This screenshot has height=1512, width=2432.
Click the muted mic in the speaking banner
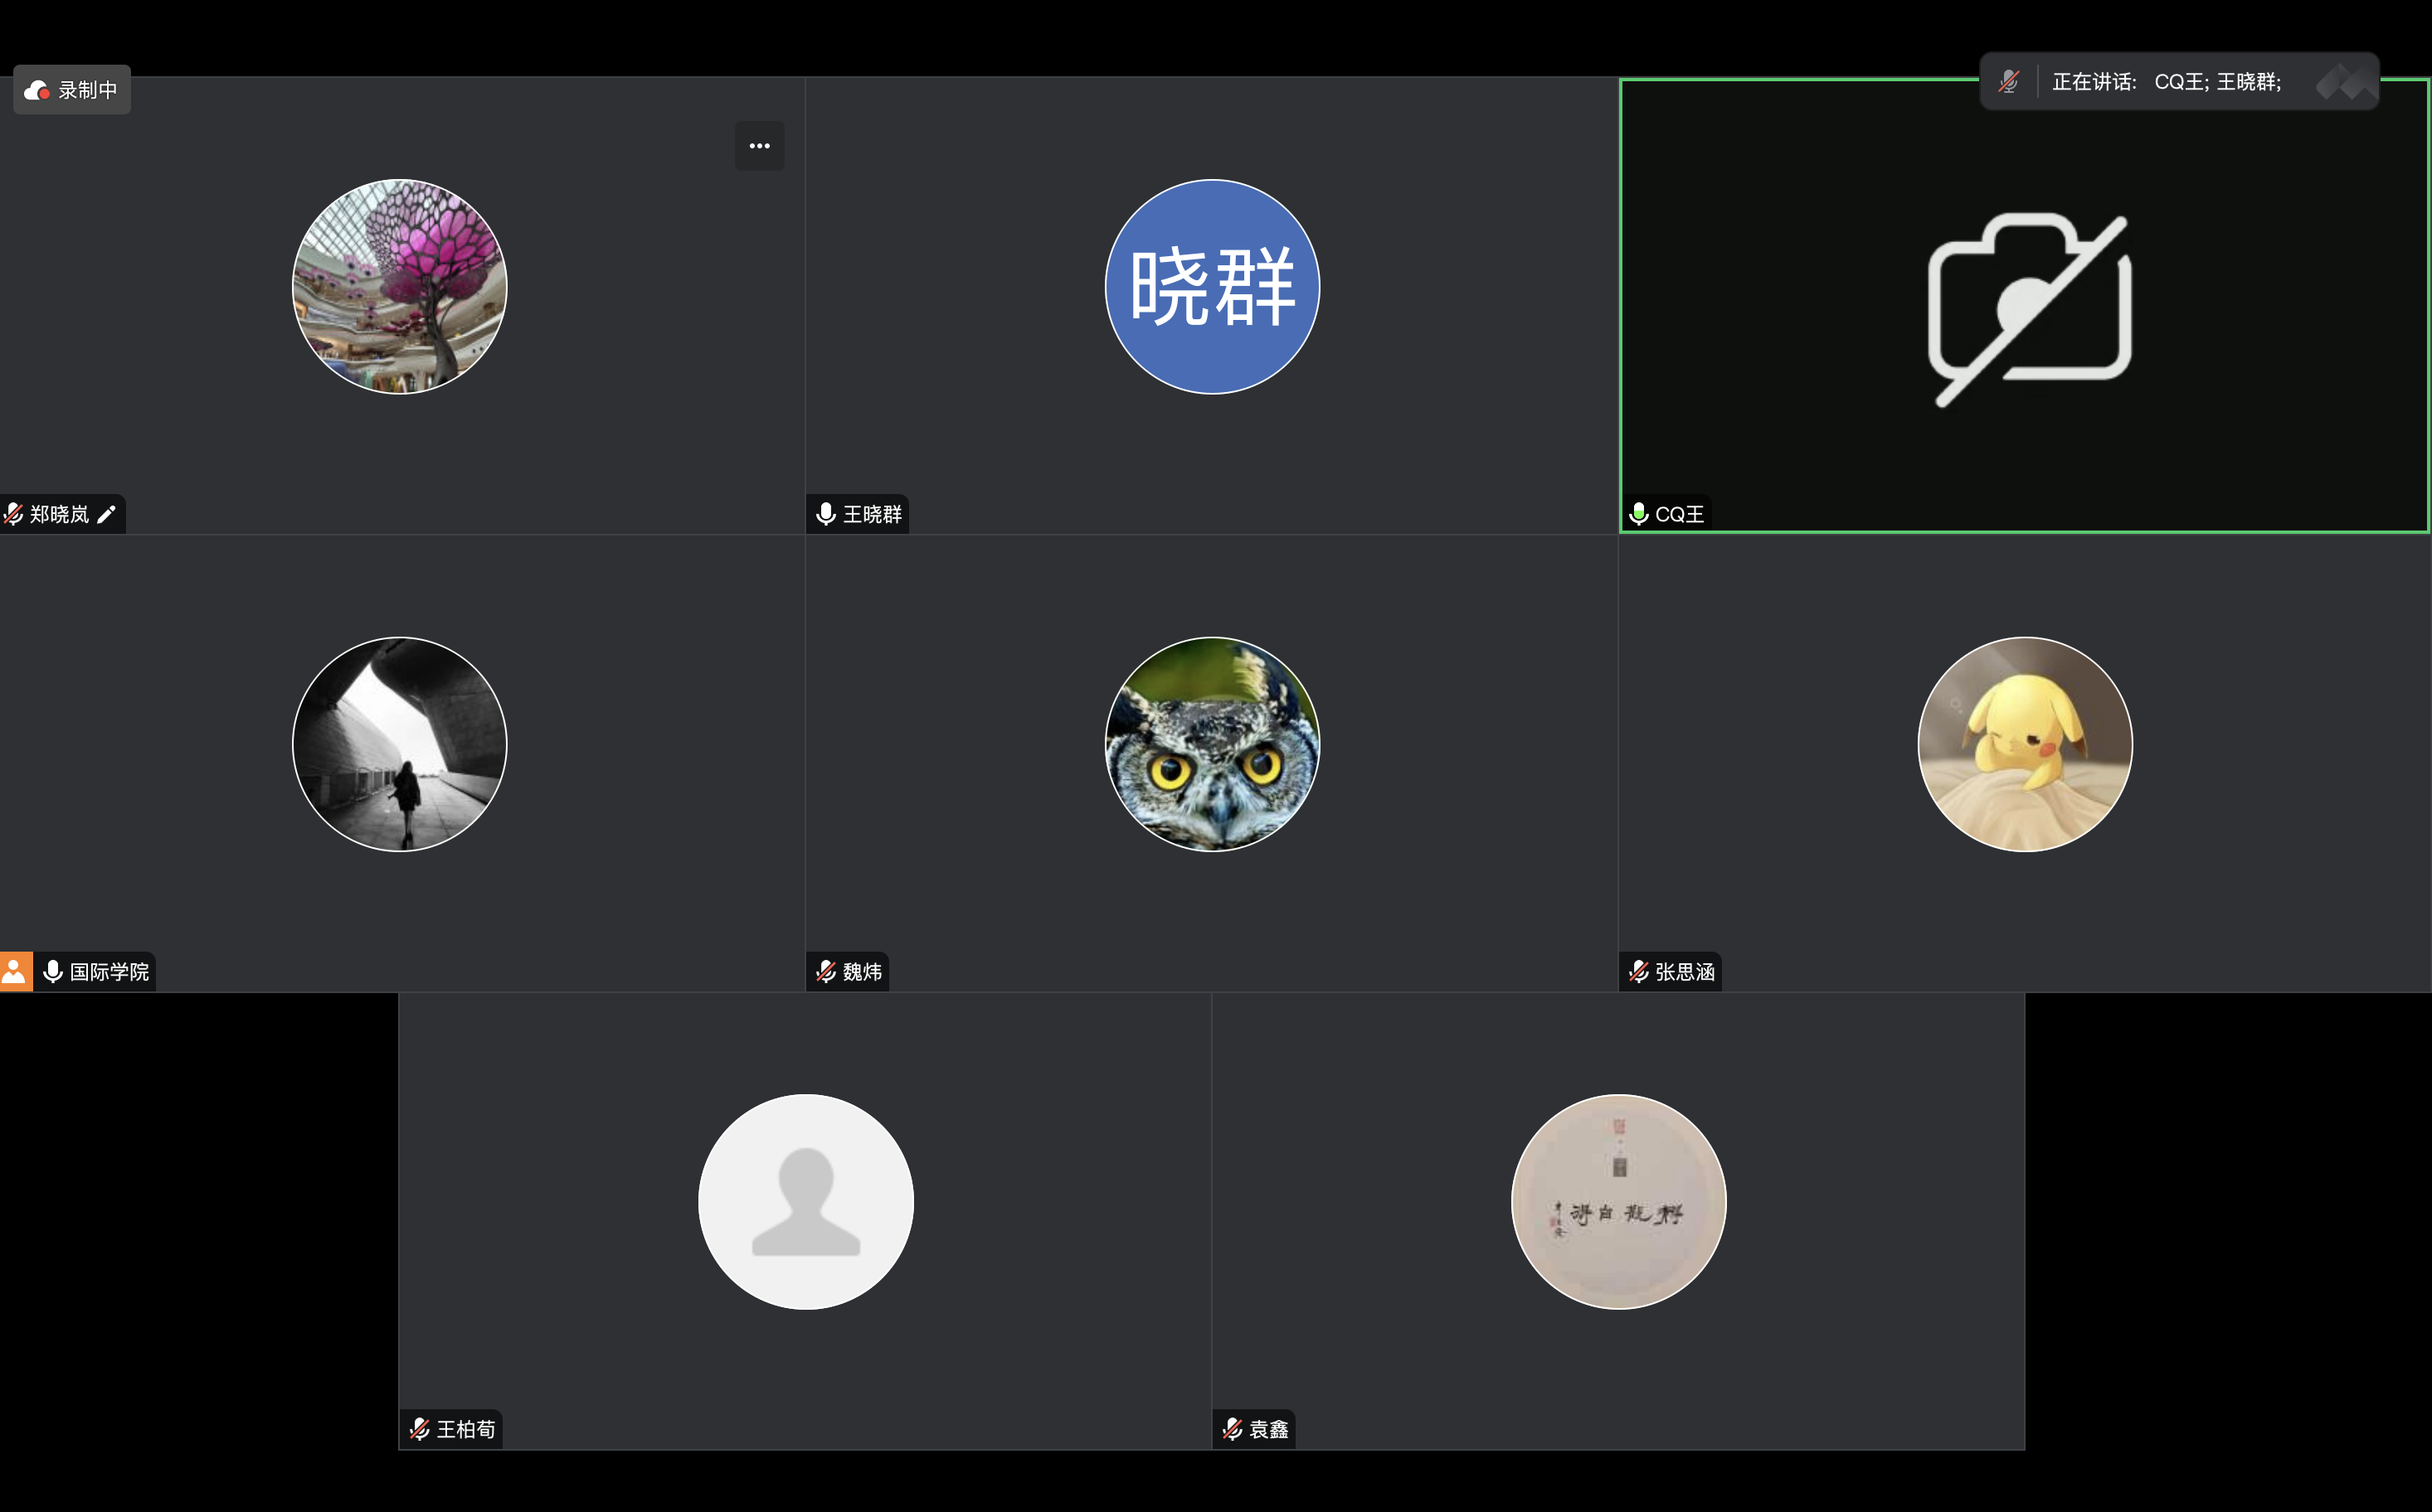2008,80
